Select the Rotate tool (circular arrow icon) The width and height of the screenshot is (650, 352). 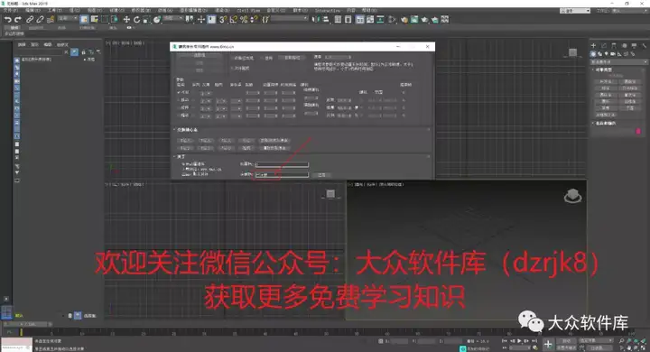pyautogui.click(x=136, y=20)
